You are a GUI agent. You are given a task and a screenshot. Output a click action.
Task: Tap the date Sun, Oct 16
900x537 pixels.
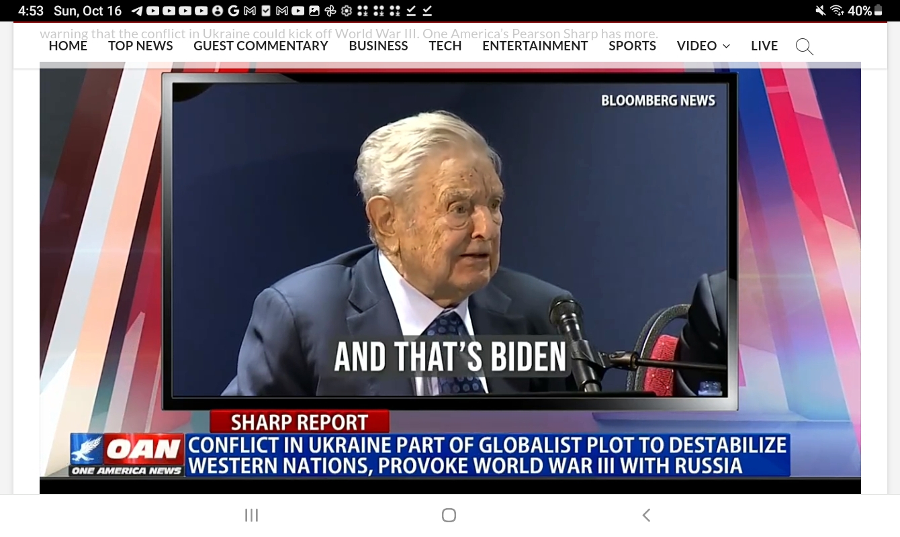pos(87,11)
